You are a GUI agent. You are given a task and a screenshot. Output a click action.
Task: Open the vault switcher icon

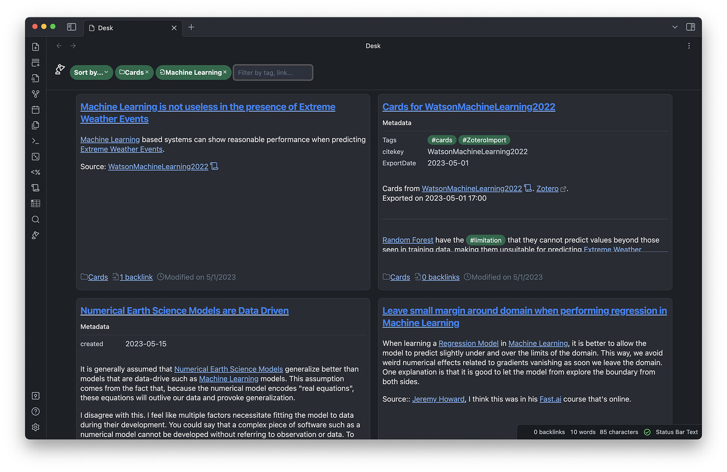click(35, 396)
